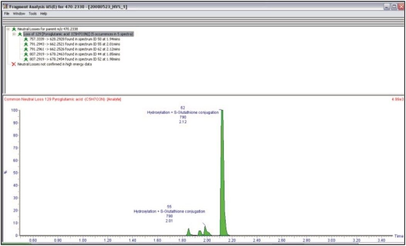The image size is (406, 246).
Task: Open the Help menu
Action: (44, 13)
